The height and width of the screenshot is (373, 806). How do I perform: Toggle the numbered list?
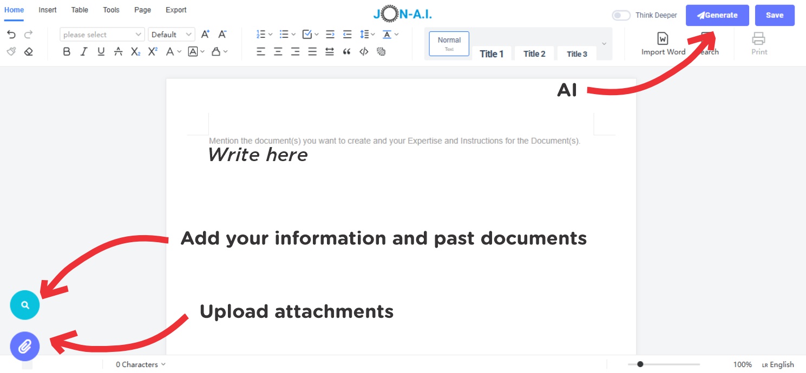click(261, 34)
